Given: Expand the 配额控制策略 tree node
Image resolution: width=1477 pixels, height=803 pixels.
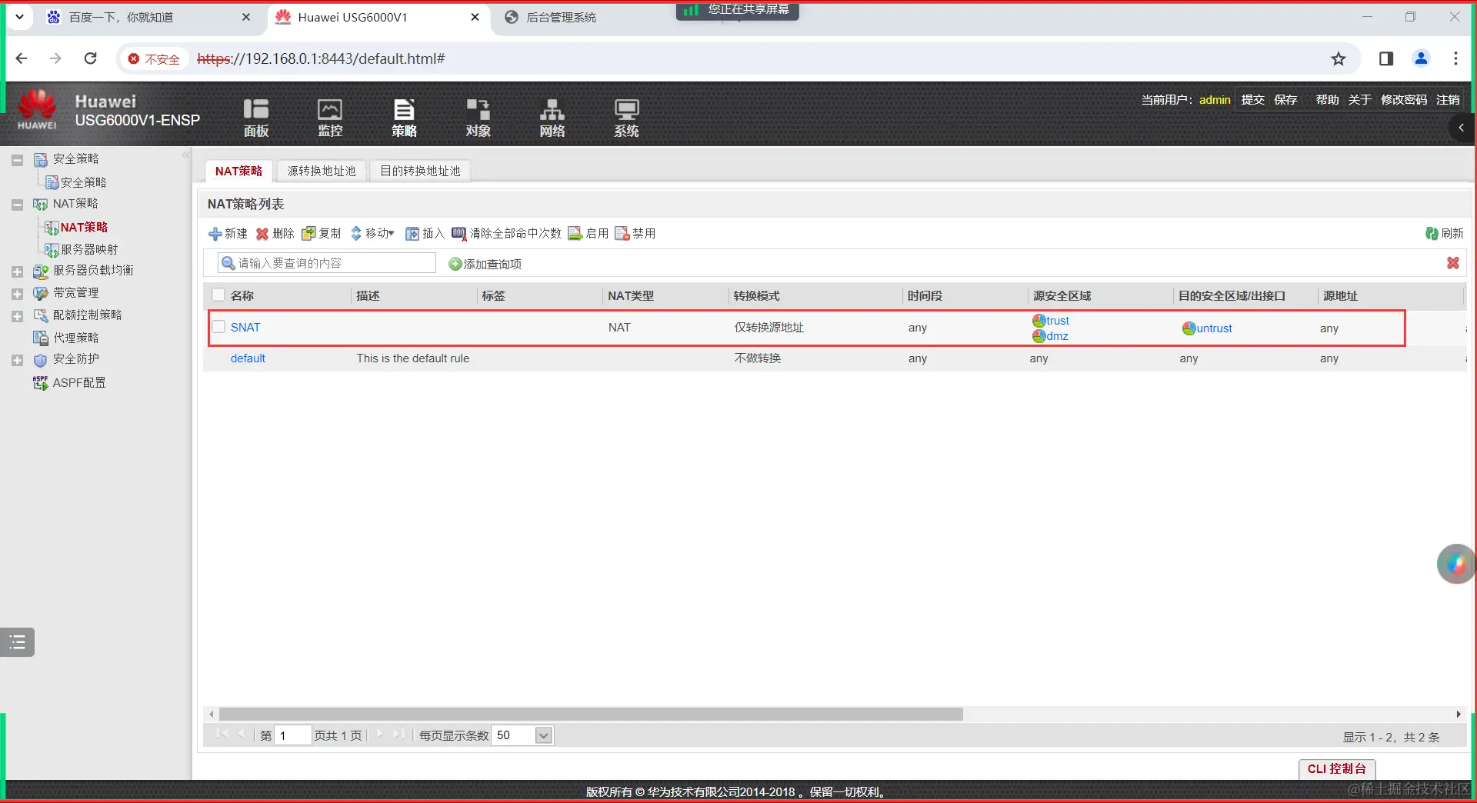Looking at the screenshot, I should (17, 316).
